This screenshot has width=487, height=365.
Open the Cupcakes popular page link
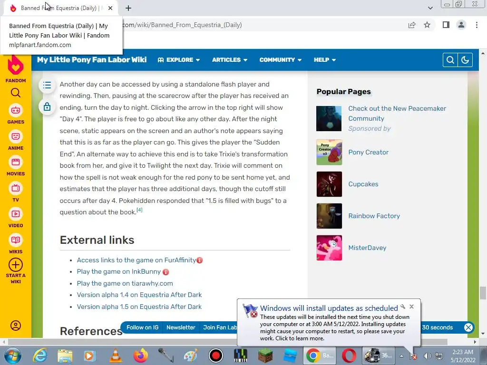363,184
